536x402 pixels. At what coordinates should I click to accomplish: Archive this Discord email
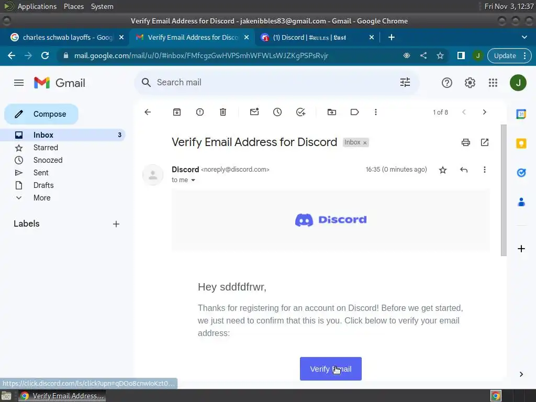point(177,112)
